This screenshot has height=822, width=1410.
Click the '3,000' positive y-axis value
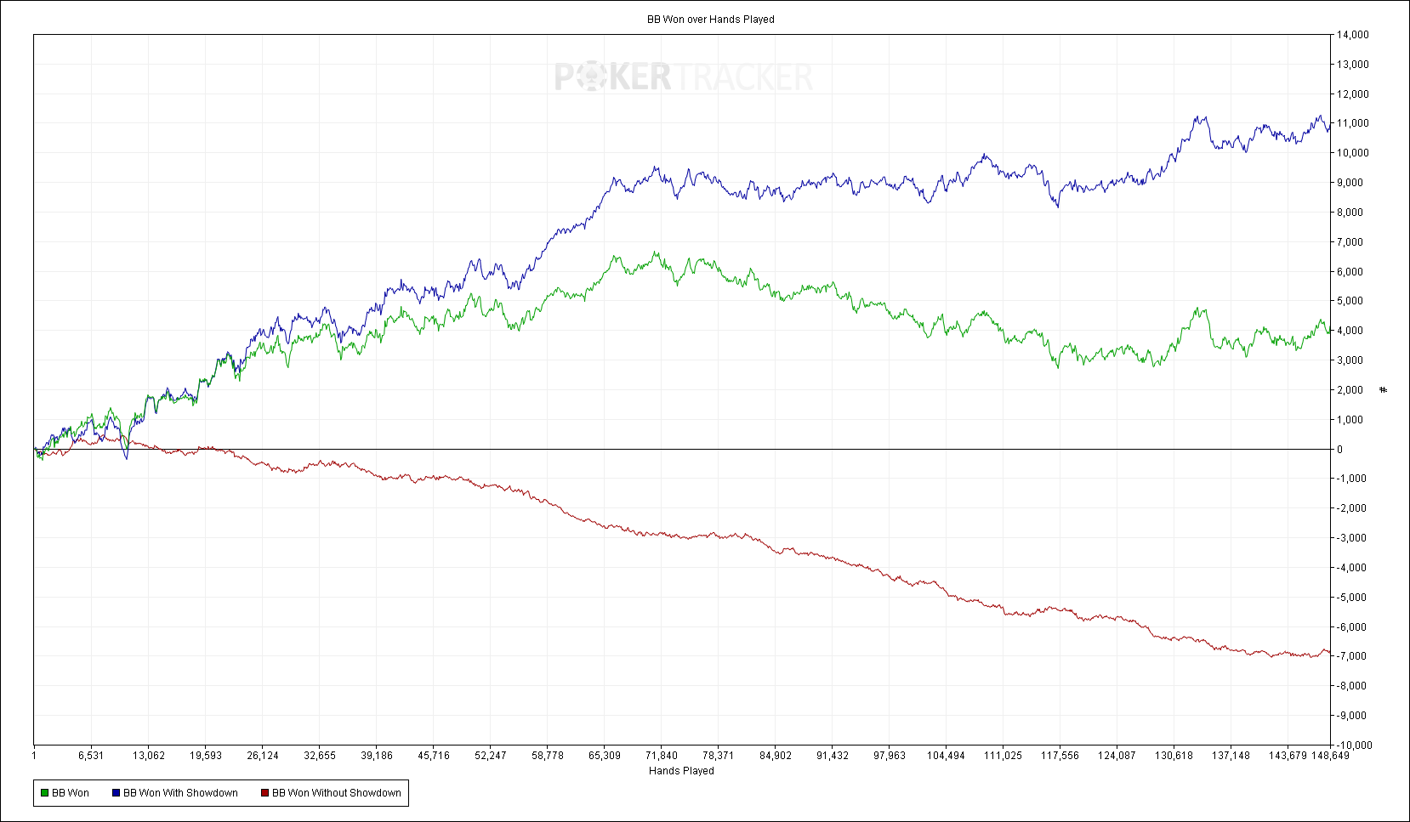tap(1350, 360)
